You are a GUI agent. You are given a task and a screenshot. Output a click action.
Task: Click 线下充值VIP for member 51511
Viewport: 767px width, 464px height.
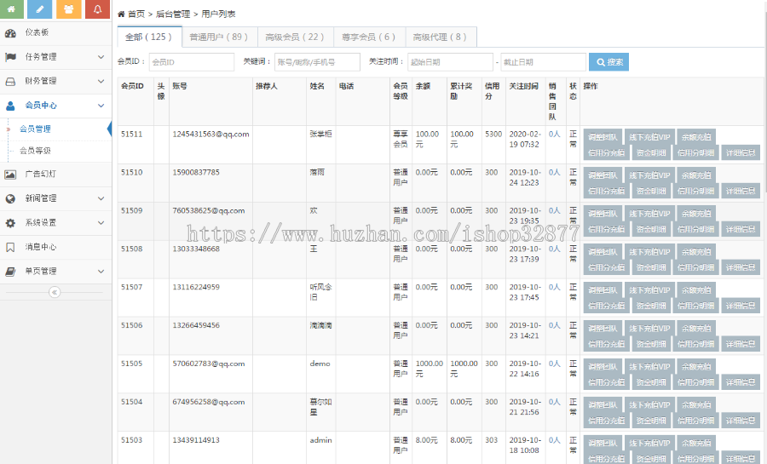coord(649,137)
